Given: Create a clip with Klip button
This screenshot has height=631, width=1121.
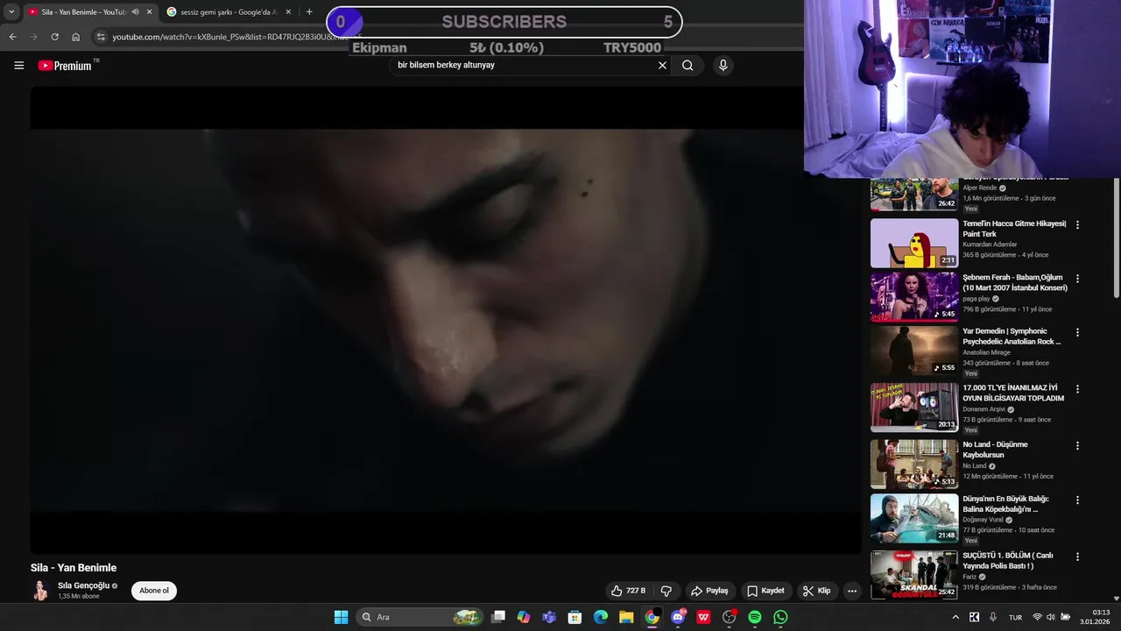Looking at the screenshot, I should click(816, 591).
